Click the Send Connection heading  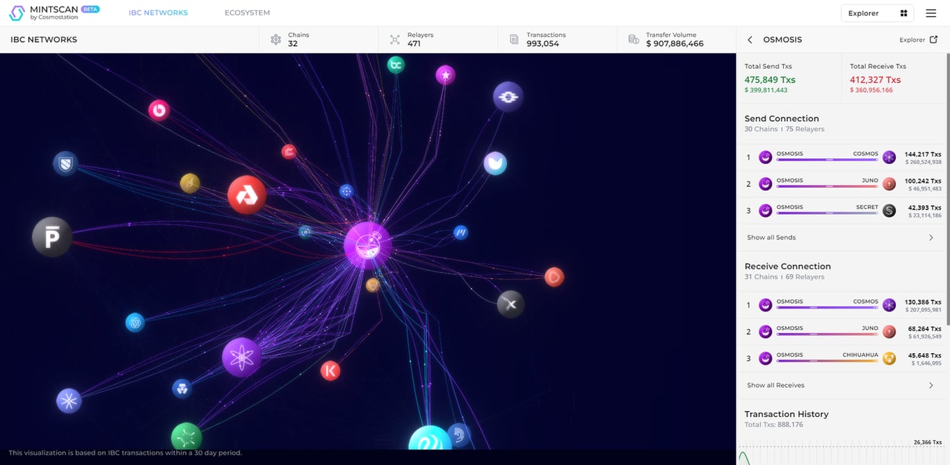[x=782, y=119]
